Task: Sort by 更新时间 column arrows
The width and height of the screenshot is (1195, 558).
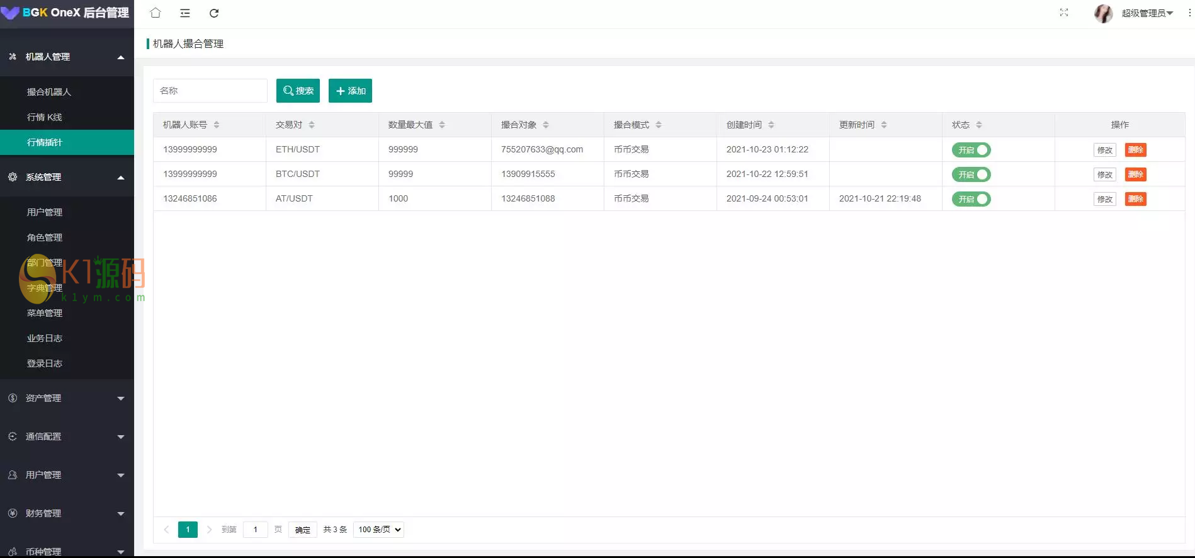Action: (x=884, y=125)
